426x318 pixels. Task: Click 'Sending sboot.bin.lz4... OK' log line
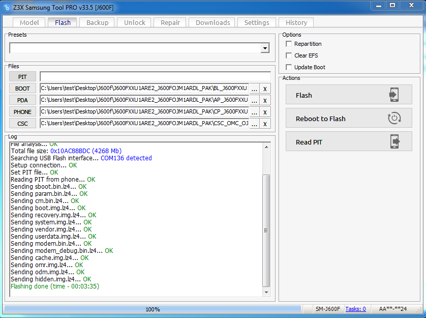click(49, 187)
